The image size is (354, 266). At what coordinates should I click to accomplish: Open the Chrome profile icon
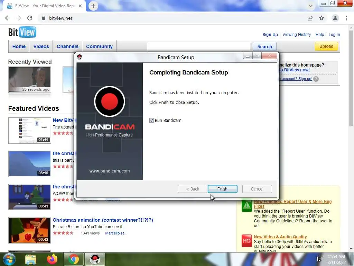click(x=335, y=18)
